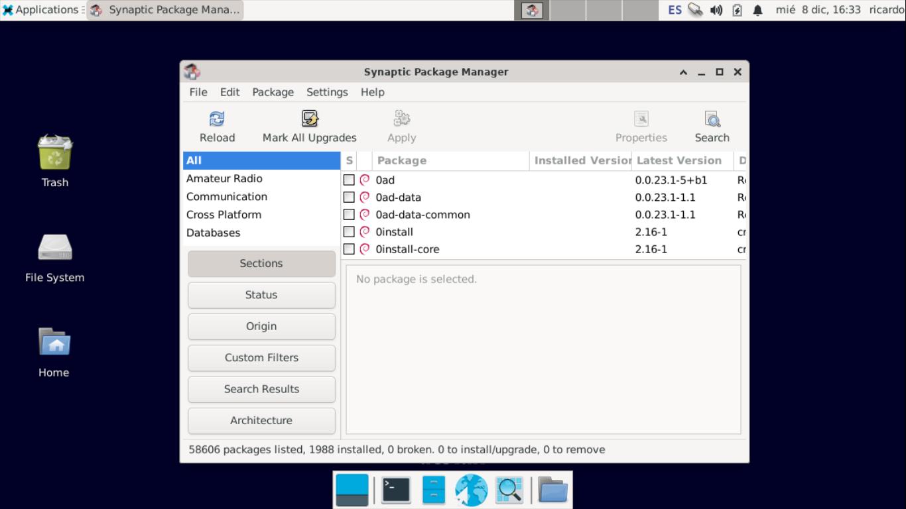
Task: Click the clock showing mié 8 dic, 16:33
Action: [x=818, y=10]
